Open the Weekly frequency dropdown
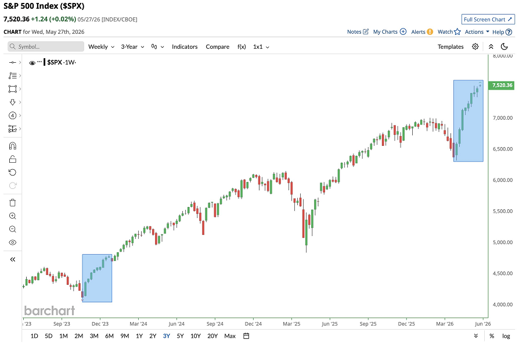The width and height of the screenshot is (519, 343). pos(101,47)
